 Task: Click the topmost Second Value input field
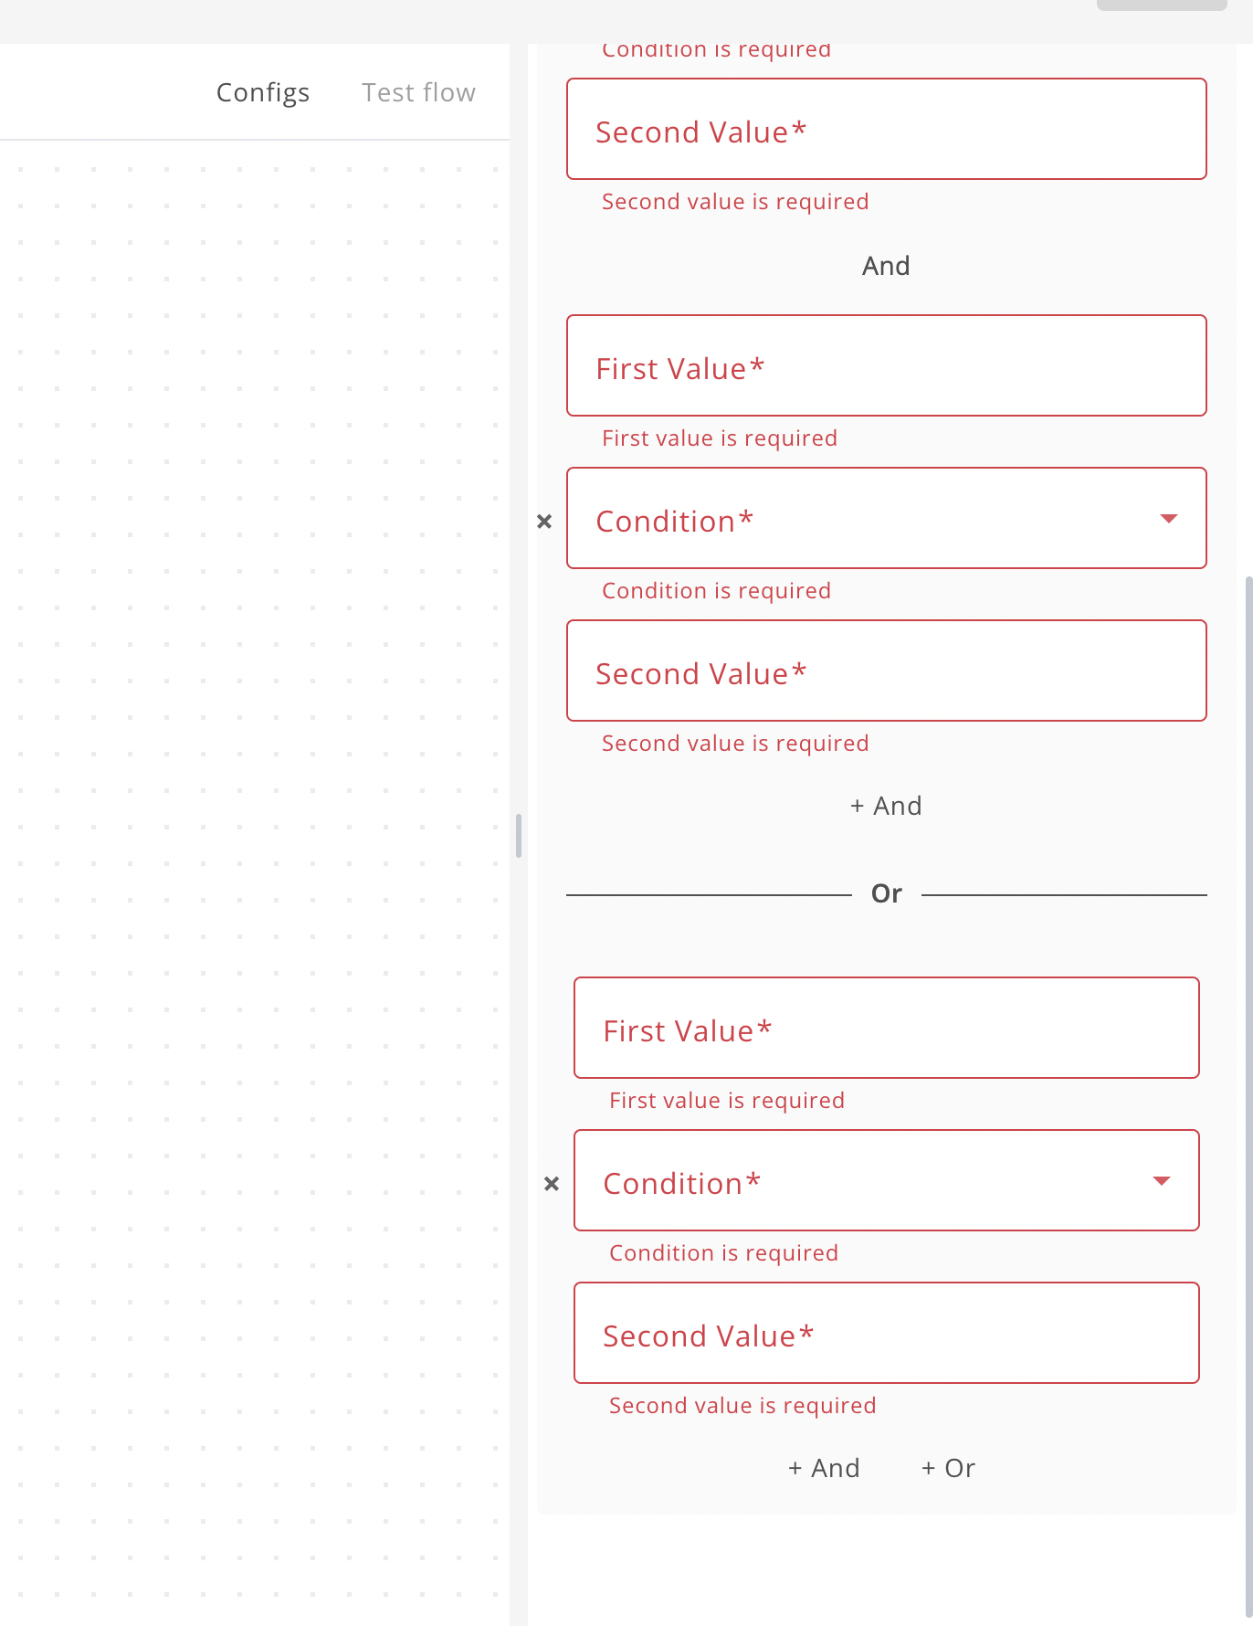pyautogui.click(x=886, y=129)
